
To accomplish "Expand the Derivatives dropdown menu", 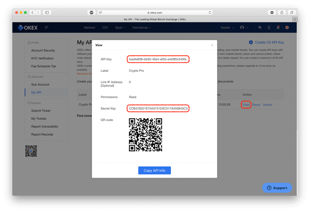I will [x=142, y=27].
